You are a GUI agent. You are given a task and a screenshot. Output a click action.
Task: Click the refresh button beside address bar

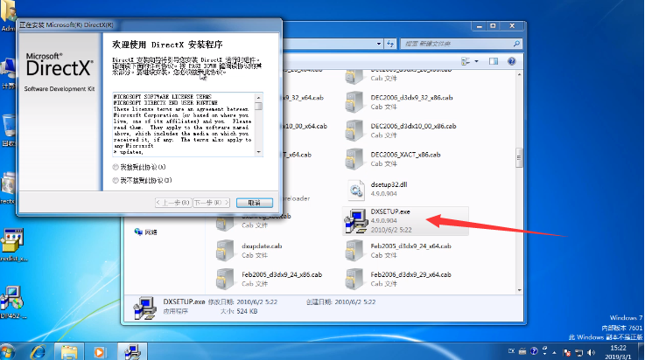(x=390, y=44)
